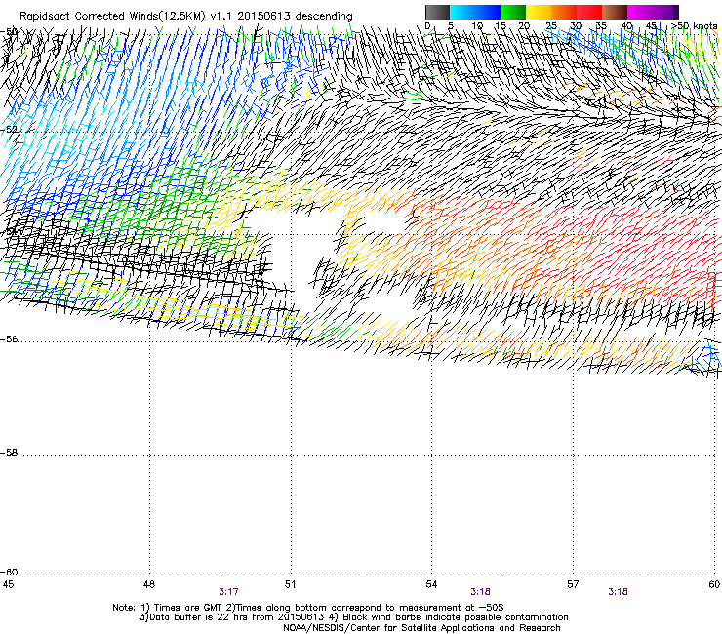
Task: Click the '3:18' time label beneath longitude 54
Action: click(x=480, y=592)
